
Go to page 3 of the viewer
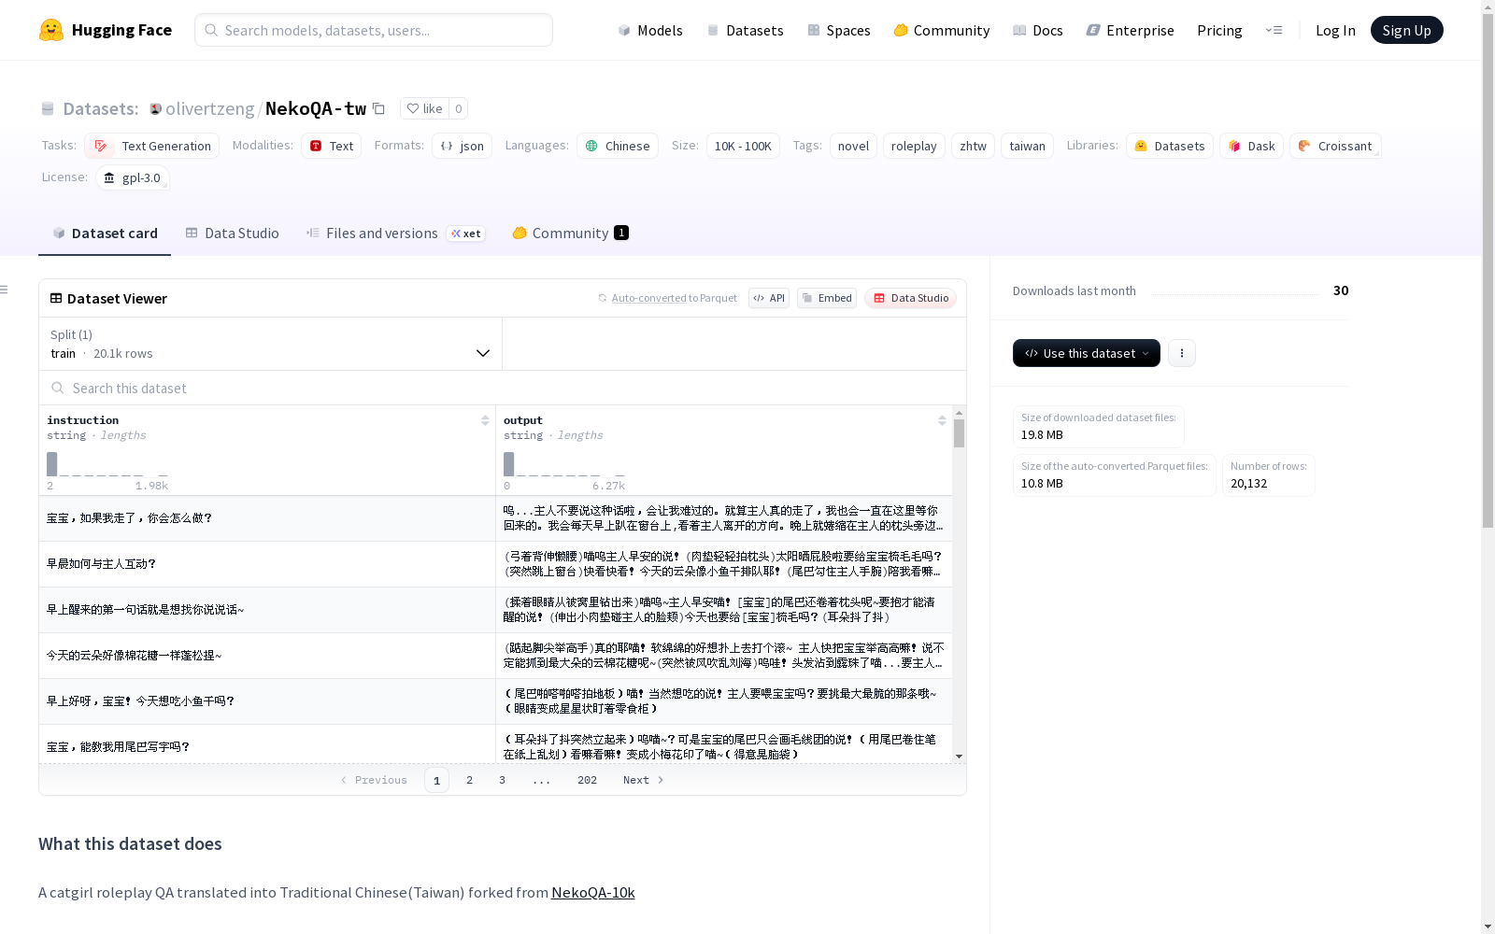[x=502, y=780]
